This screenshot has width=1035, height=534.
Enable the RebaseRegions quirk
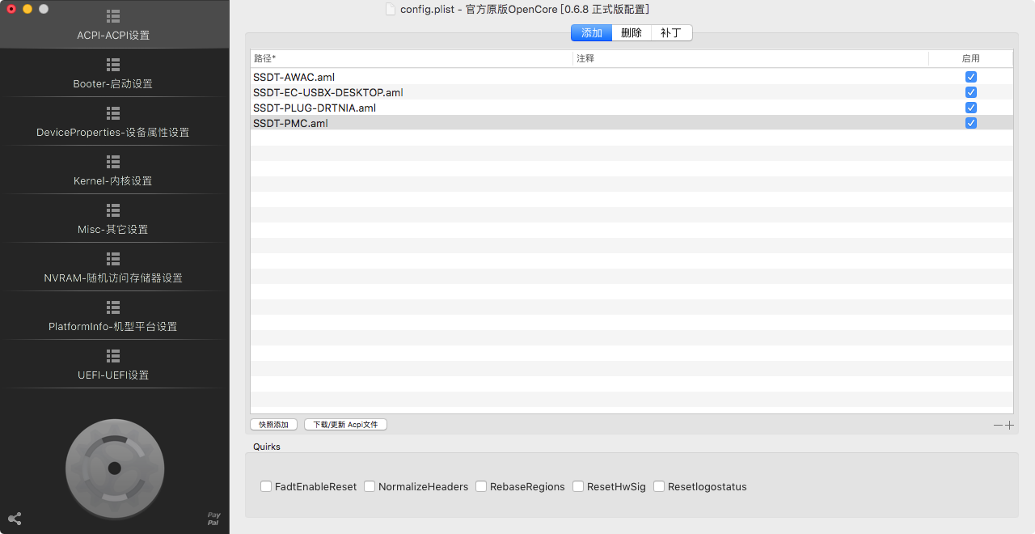tap(481, 486)
